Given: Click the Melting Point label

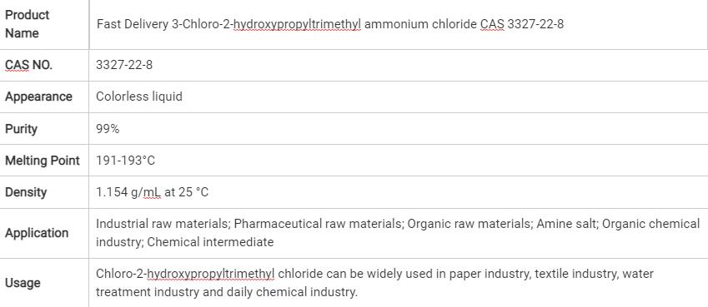Looking at the screenshot, I should pos(42,161).
